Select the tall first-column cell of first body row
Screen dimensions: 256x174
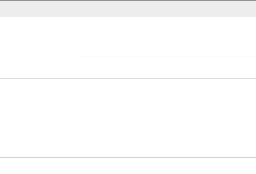[39, 48]
